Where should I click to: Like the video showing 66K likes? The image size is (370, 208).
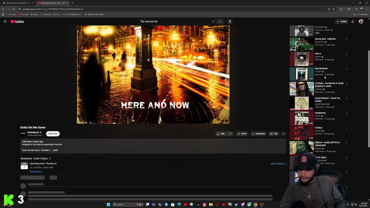(x=221, y=134)
